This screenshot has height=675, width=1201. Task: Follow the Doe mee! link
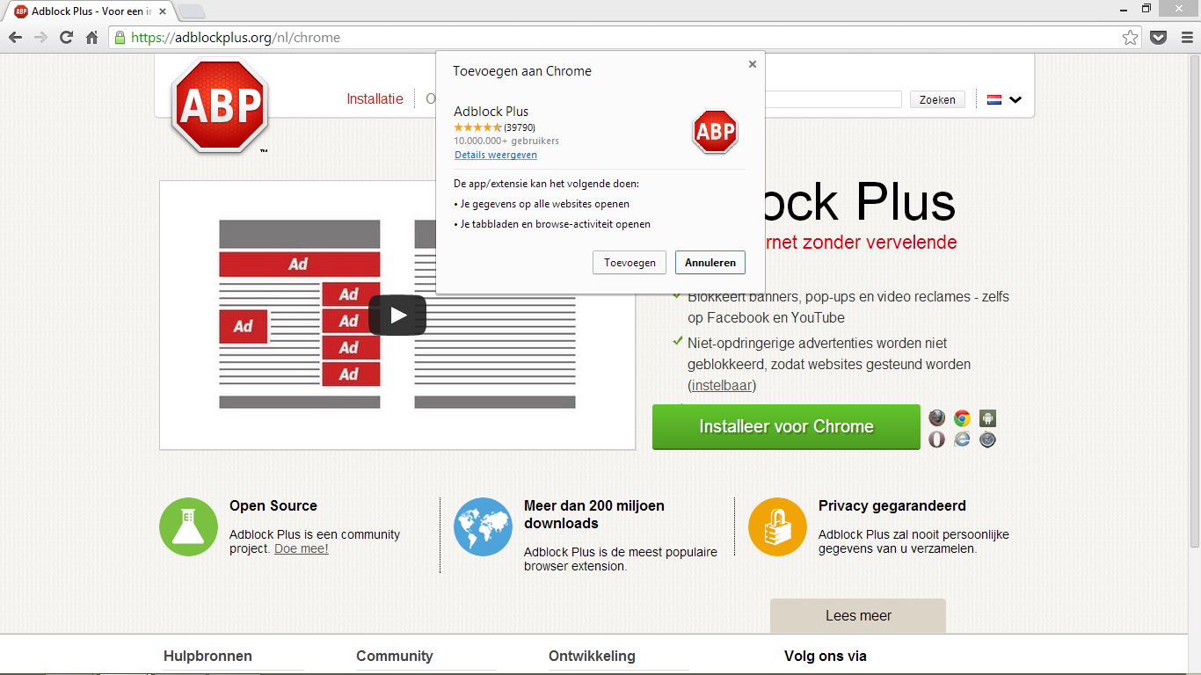[x=302, y=548]
